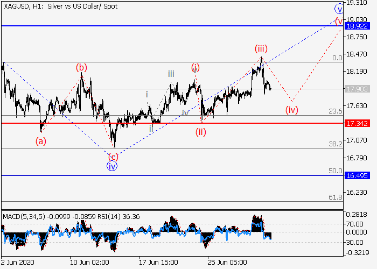Screen dimensions: 377x269
Task: Click the 17.342 red price level tag
Action: (x=356, y=123)
